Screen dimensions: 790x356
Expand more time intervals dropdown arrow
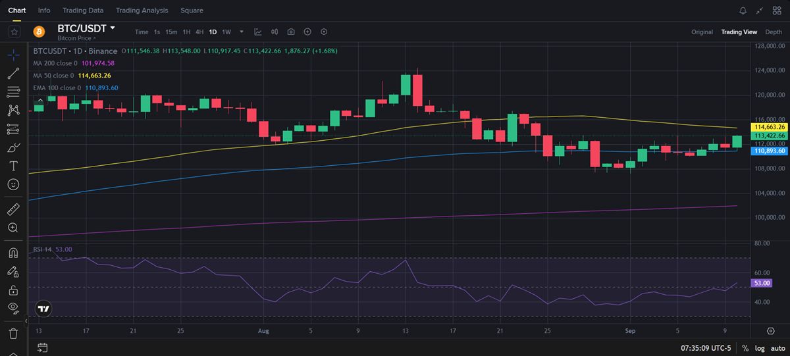pos(242,32)
